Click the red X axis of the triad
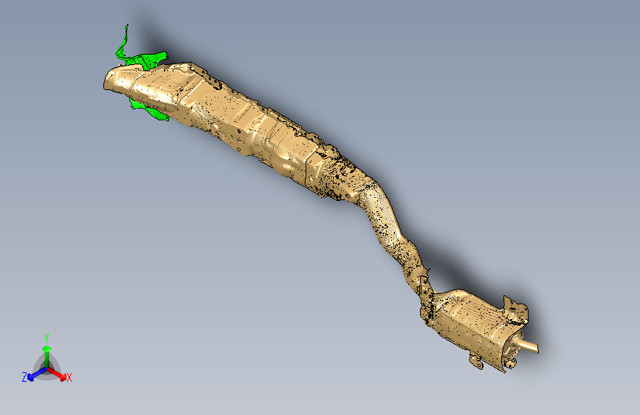This screenshot has width=640, height=415. click(x=57, y=374)
